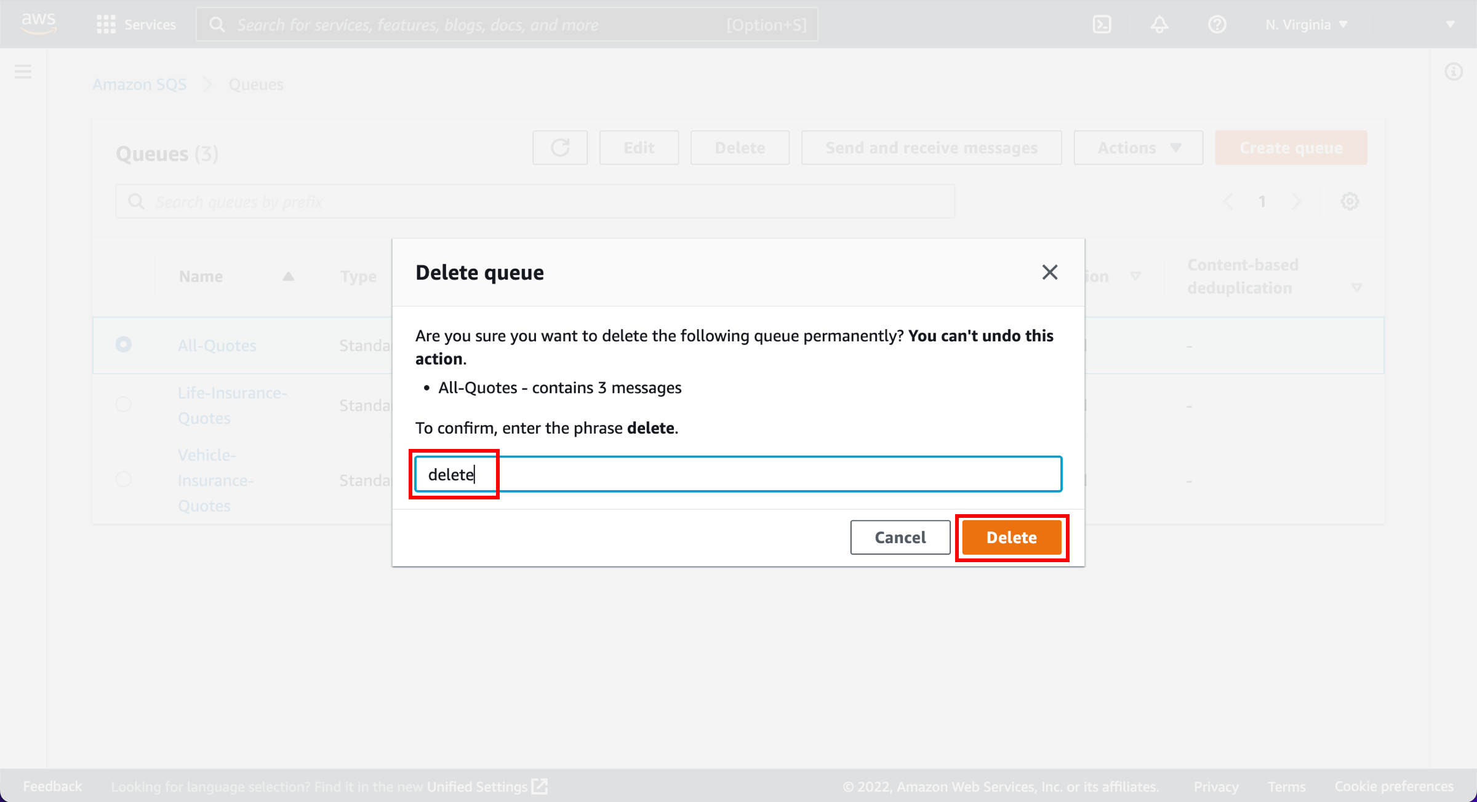This screenshot has width=1477, height=802.
Task: Open the help question mark menu
Action: (x=1217, y=25)
